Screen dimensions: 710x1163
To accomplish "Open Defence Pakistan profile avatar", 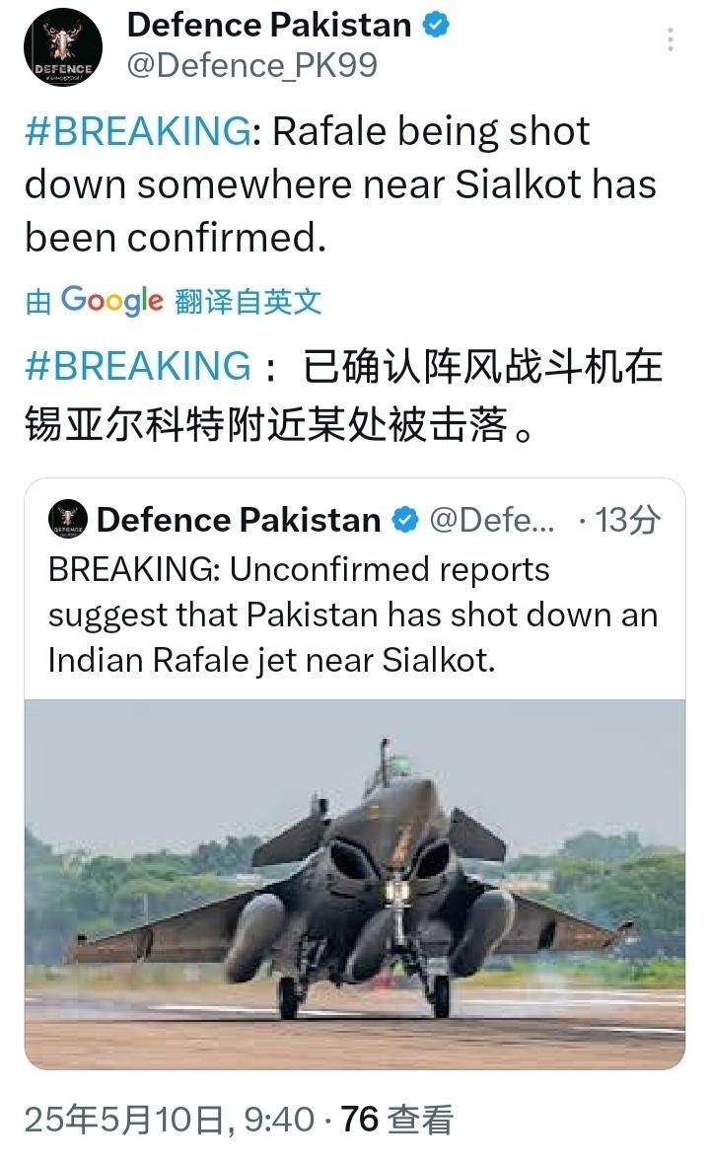I will pos(63,47).
